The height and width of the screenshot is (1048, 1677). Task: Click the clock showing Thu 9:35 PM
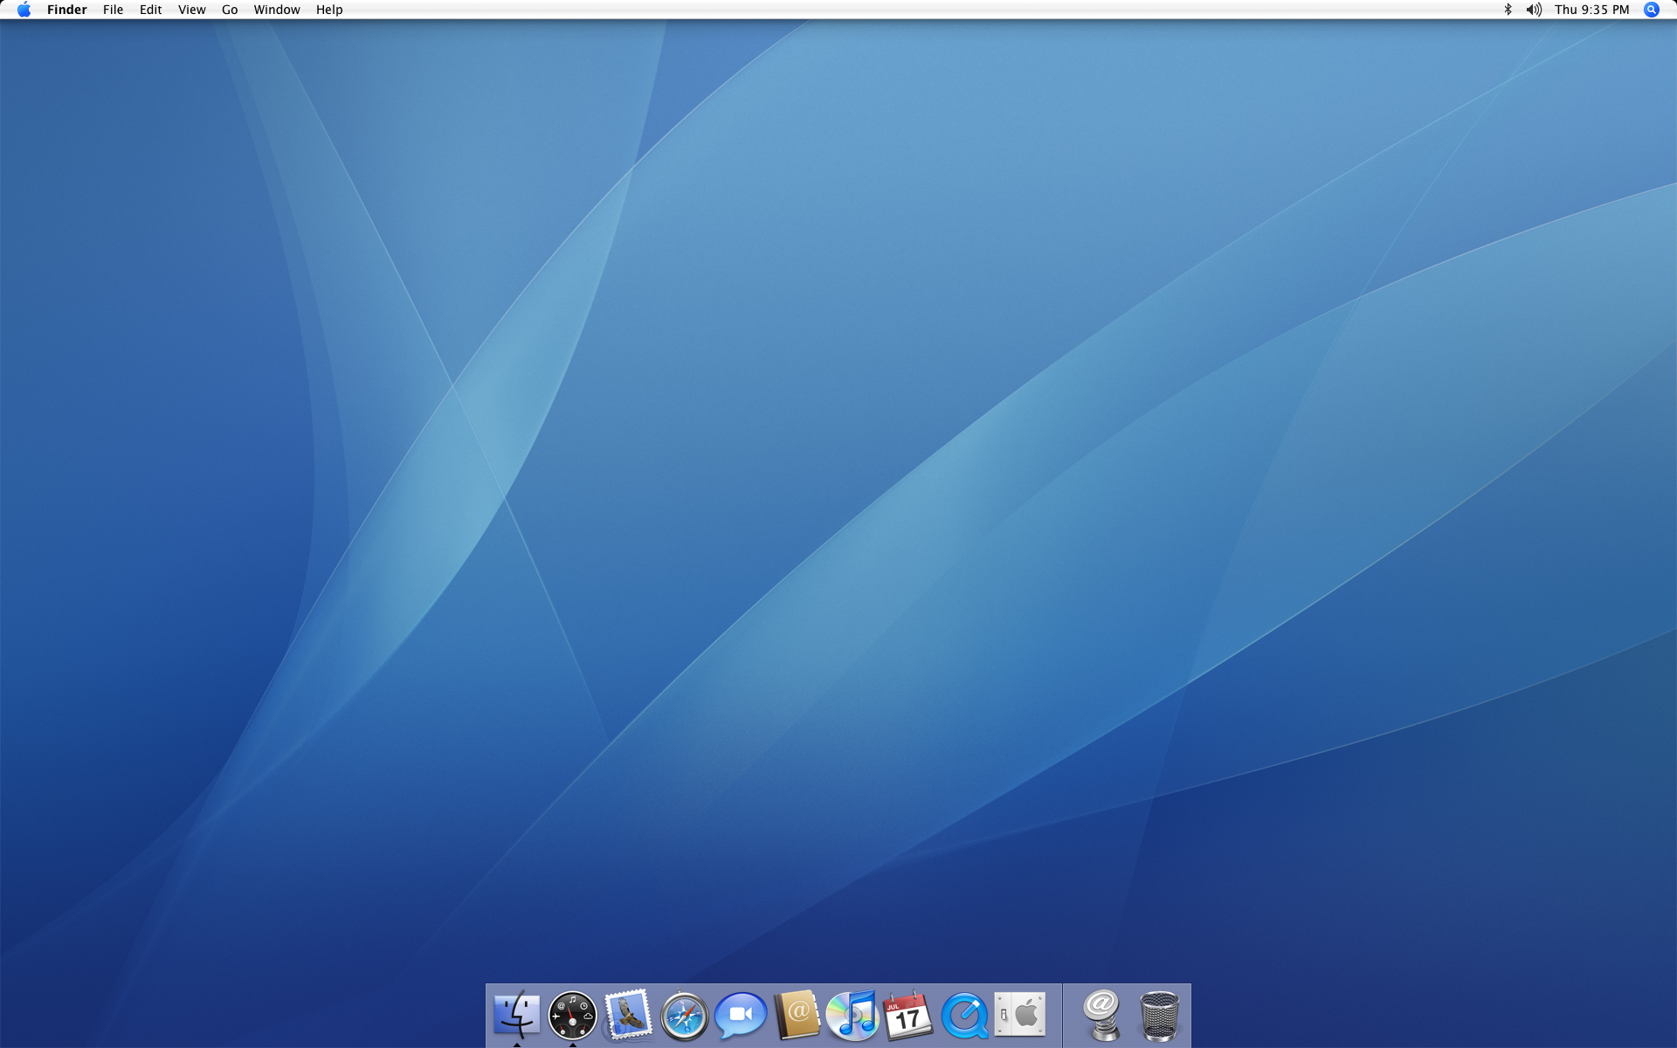[1591, 10]
